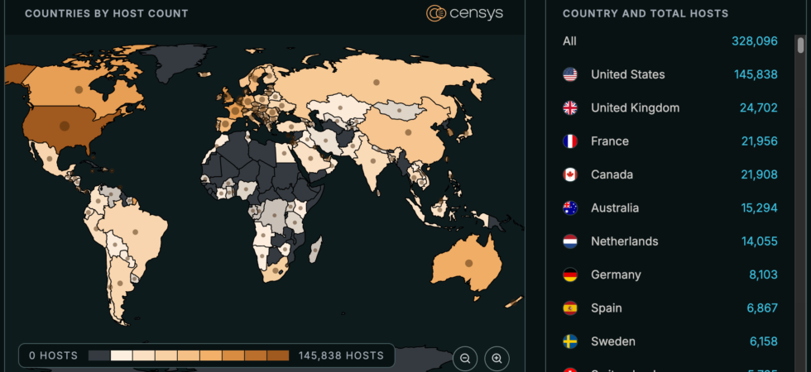Select the All row in country list
Screen dimensions: 811x372
pyautogui.click(x=670, y=41)
